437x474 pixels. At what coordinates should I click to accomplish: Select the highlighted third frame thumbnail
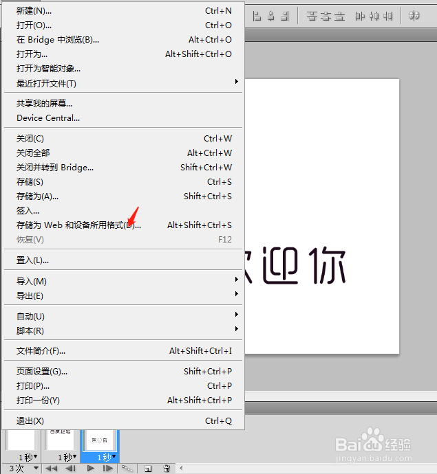pyautogui.click(x=100, y=440)
